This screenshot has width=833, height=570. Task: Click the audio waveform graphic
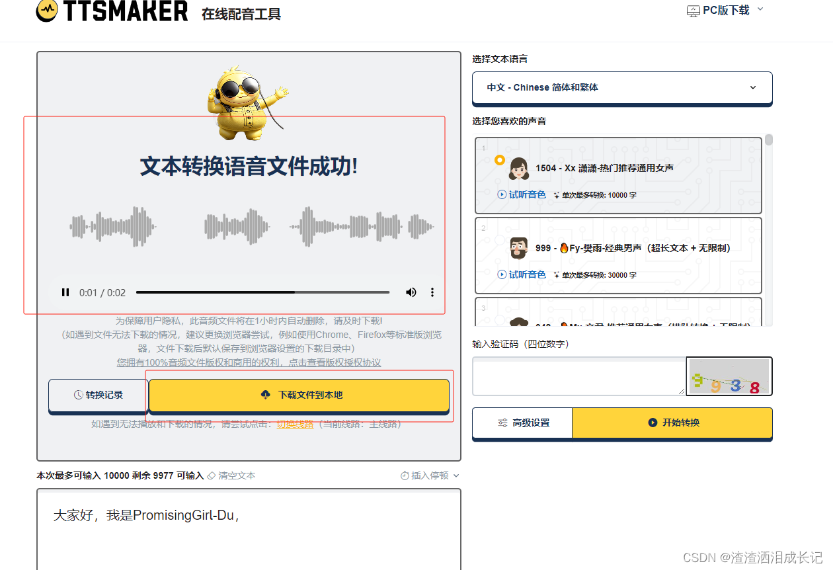(x=252, y=226)
